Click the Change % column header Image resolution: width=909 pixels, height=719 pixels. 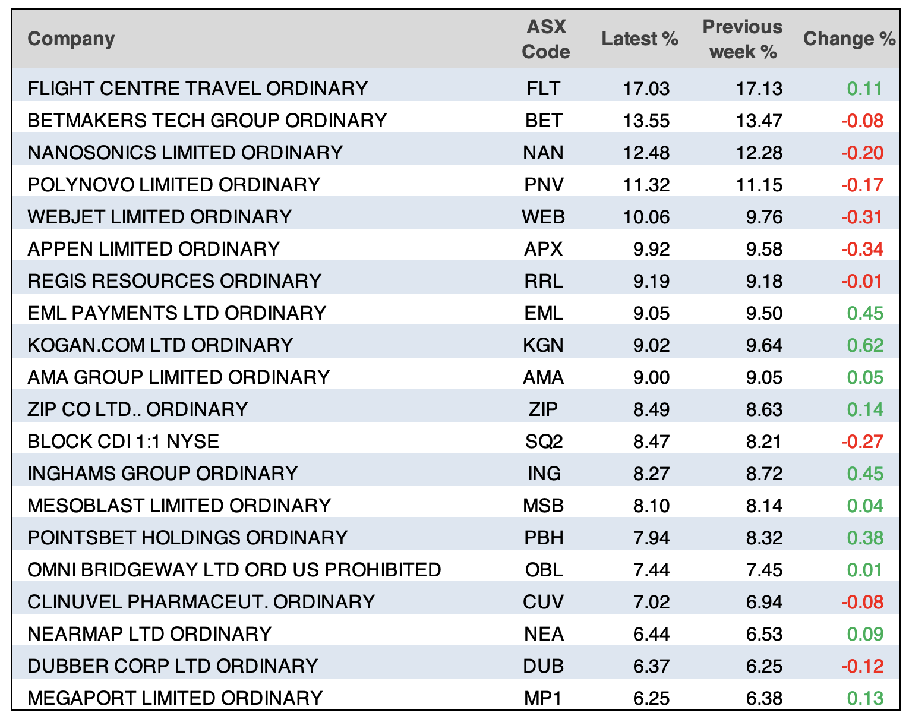coord(849,39)
